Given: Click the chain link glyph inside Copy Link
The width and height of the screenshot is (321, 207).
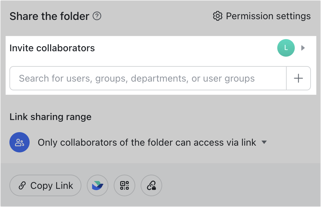Looking at the screenshot, I should (x=23, y=185).
